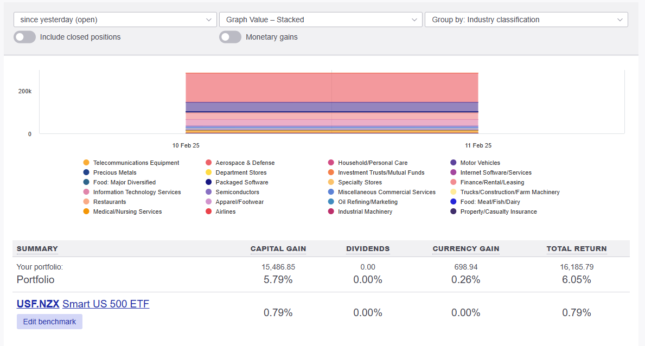
Task: Click the Precious Metals legend marker
Action: (x=86, y=172)
